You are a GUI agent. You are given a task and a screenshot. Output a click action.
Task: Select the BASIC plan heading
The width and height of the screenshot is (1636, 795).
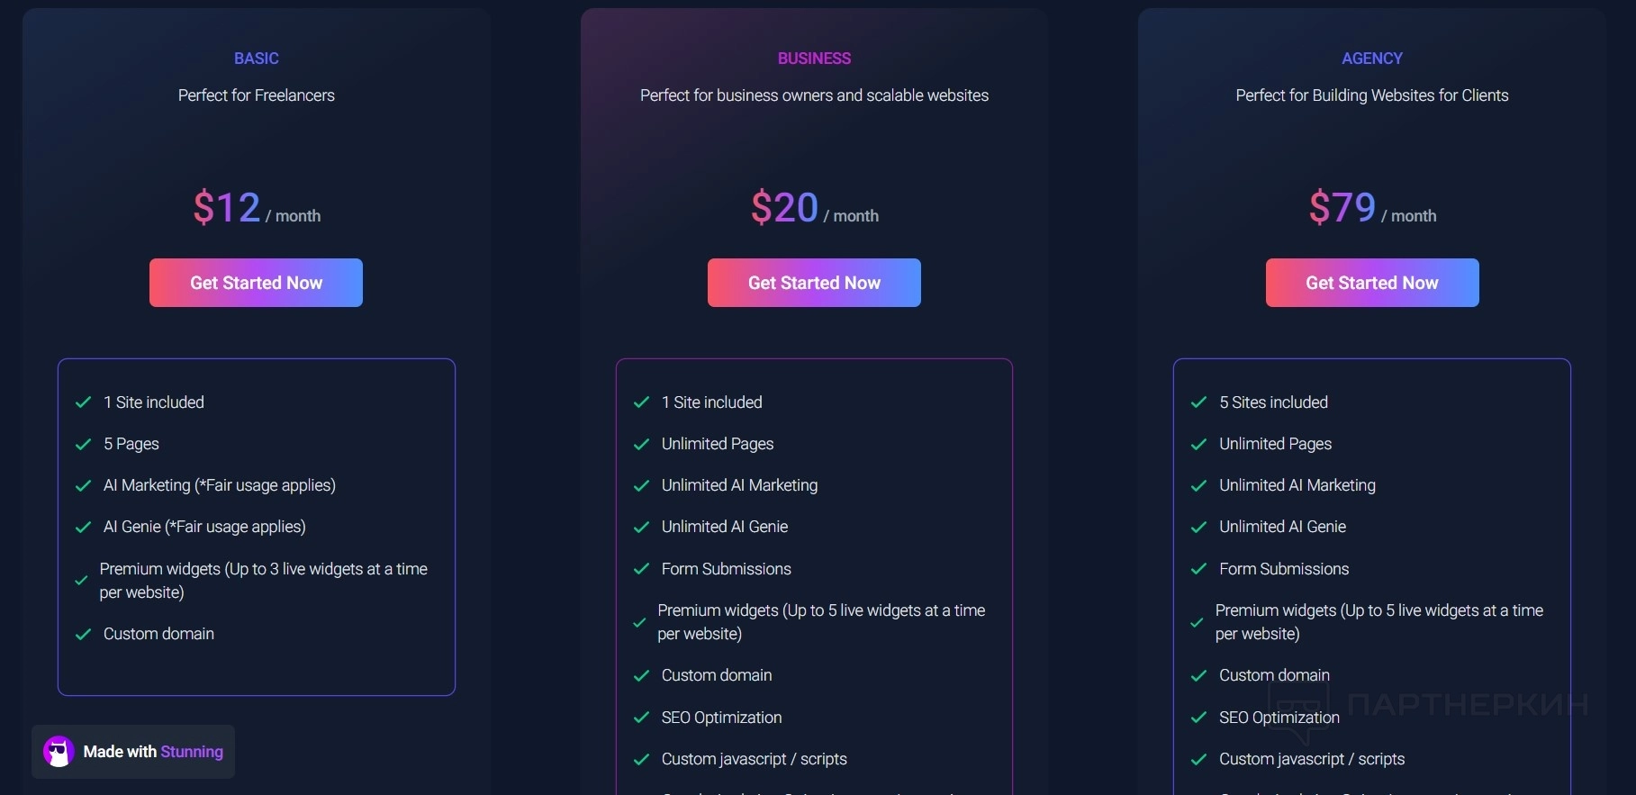[257, 59]
